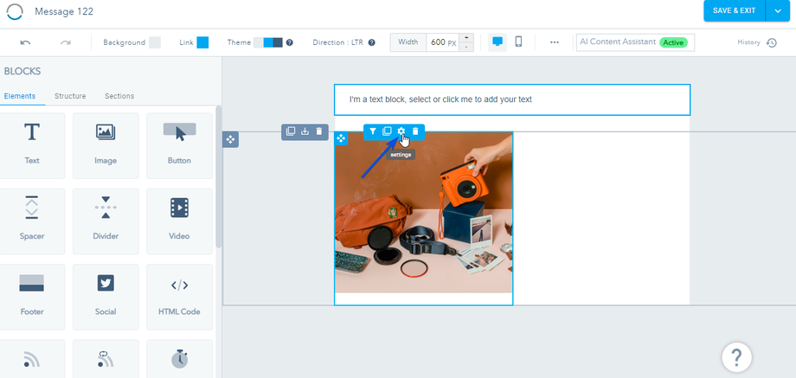This screenshot has width=796, height=378.
Task: Select the Structure tab
Action: 70,96
